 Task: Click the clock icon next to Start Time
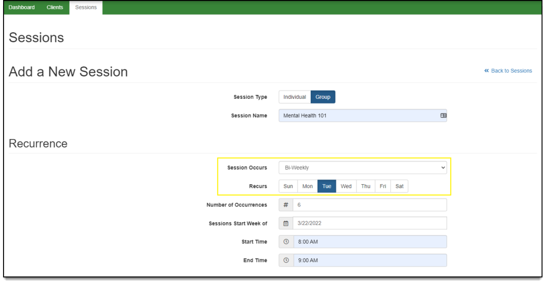[x=286, y=242]
